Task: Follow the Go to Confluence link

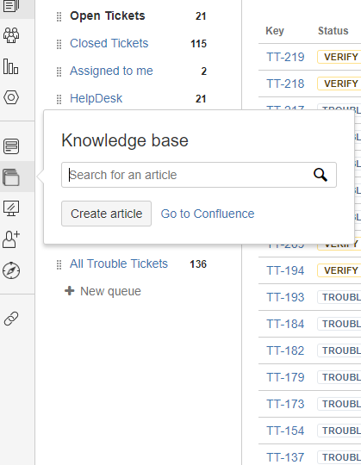Action: click(x=208, y=214)
